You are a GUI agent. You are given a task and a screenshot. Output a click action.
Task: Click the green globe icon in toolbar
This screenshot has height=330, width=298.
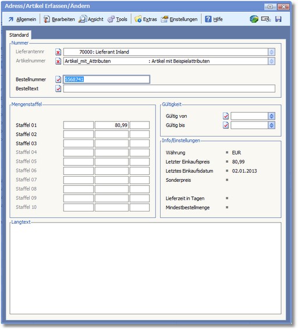254,19
